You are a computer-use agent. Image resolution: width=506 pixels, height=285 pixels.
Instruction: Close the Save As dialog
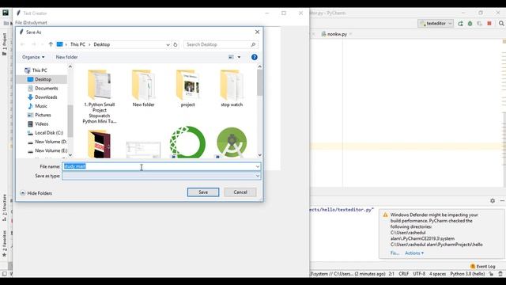[x=257, y=32]
